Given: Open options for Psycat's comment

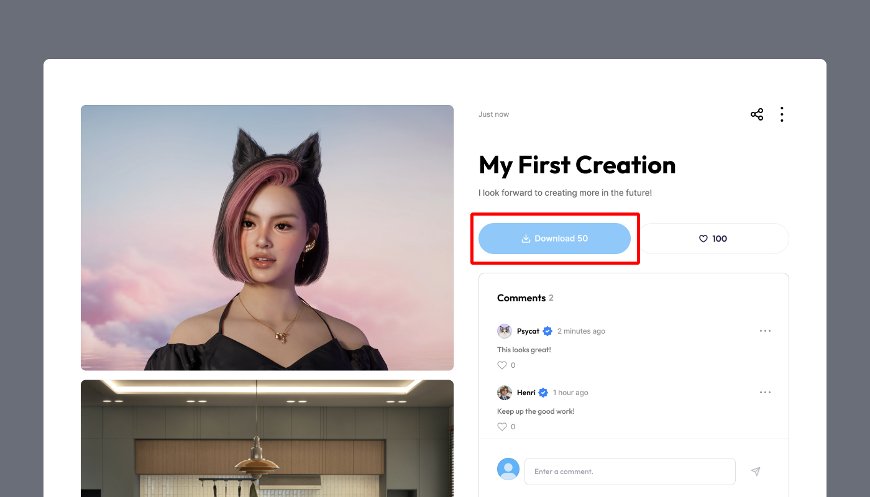Looking at the screenshot, I should point(765,331).
